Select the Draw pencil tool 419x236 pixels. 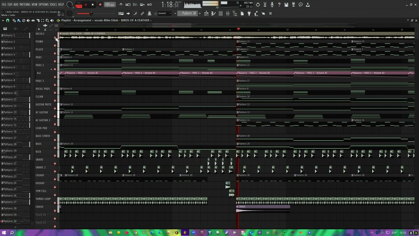14,20
